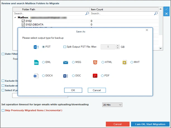Click the HTML5 format icon
The width and height of the screenshot is (171, 128).
95,62
